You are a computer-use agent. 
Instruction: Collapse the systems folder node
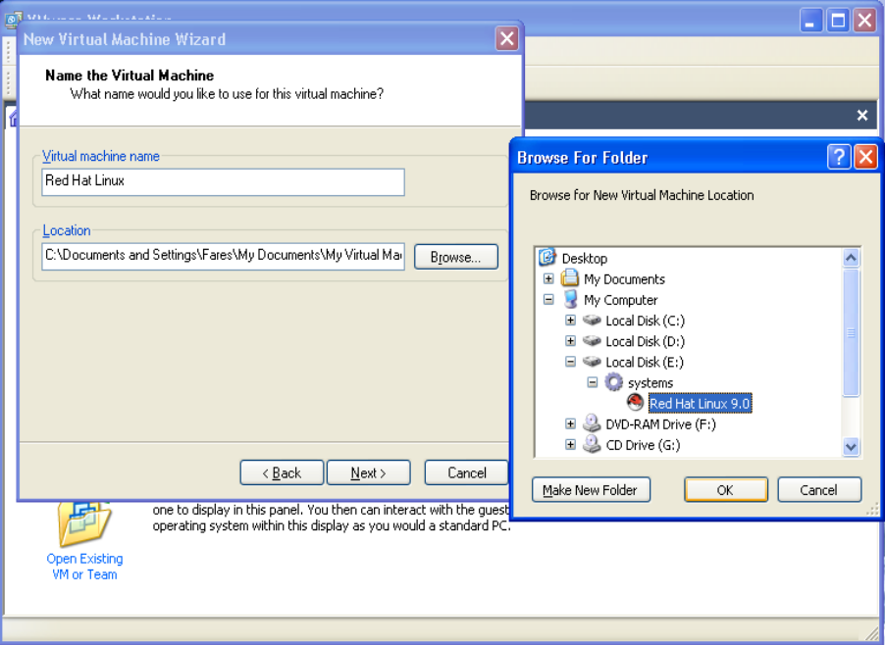point(593,382)
